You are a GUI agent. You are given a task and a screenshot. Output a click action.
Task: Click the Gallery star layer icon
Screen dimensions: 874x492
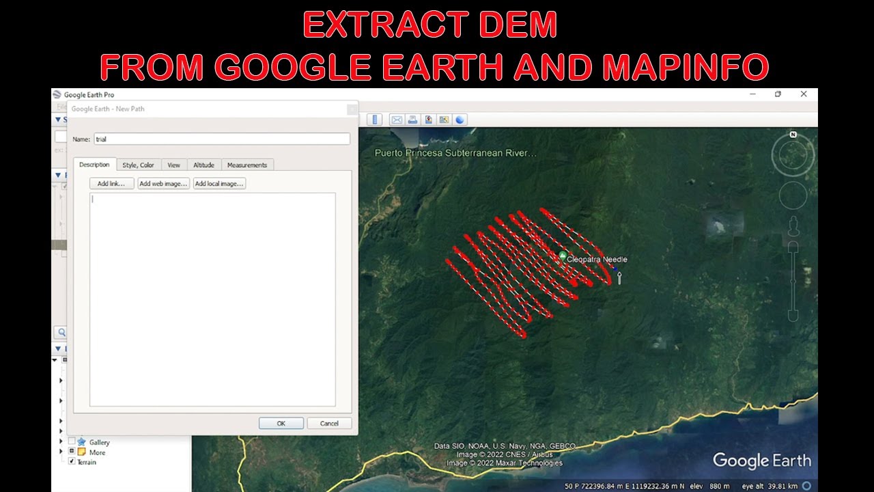pyautogui.click(x=82, y=442)
